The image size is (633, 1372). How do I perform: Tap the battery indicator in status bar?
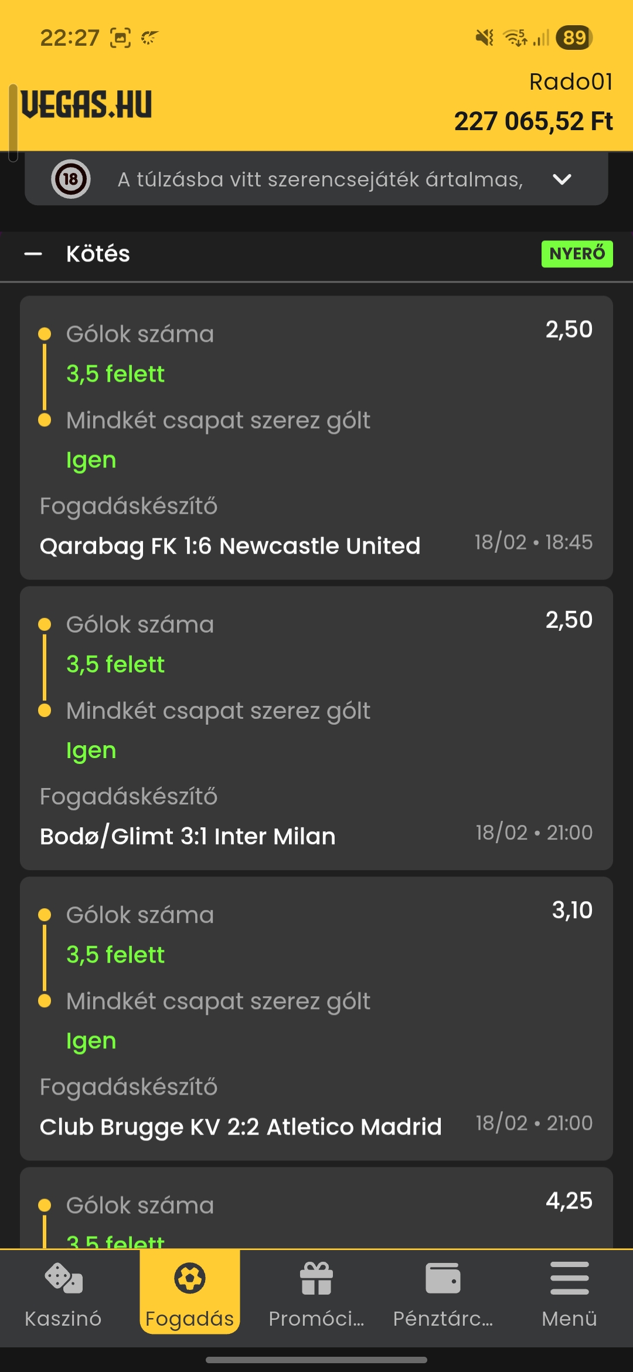coord(574,38)
